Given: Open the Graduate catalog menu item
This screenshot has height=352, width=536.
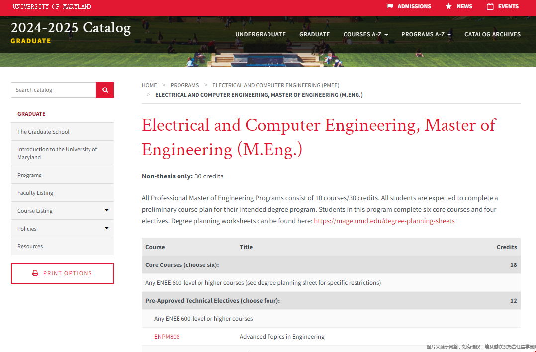Looking at the screenshot, I should tap(314, 34).
